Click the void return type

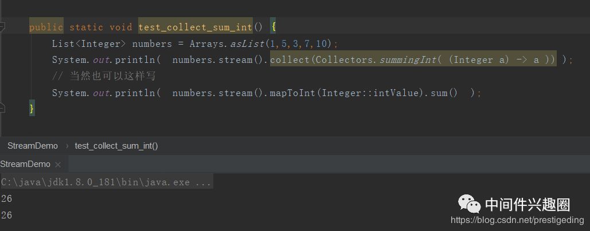[x=121, y=27]
